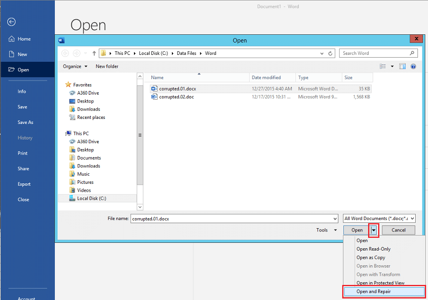Choose Open and Repair from menu
The image size is (428, 300).
374,291
